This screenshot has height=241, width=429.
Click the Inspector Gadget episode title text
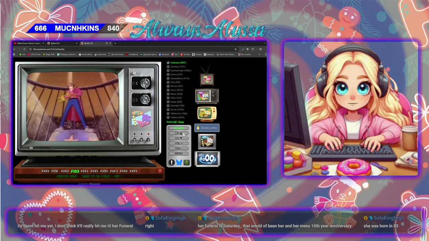pos(89,176)
